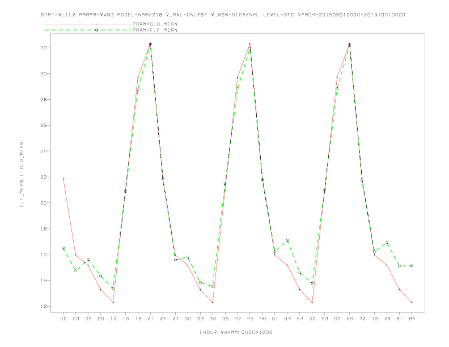Click y-axis value label 28
The width and height of the screenshot is (449, 347).
coord(43,100)
